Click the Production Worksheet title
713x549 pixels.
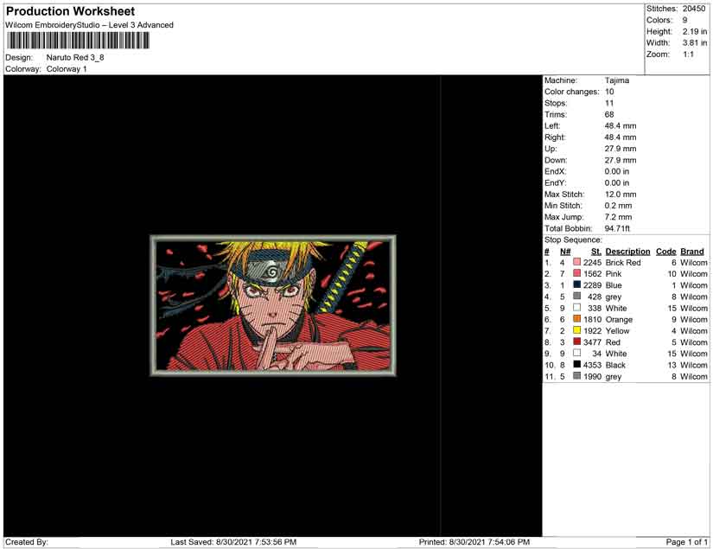pyautogui.click(x=71, y=11)
